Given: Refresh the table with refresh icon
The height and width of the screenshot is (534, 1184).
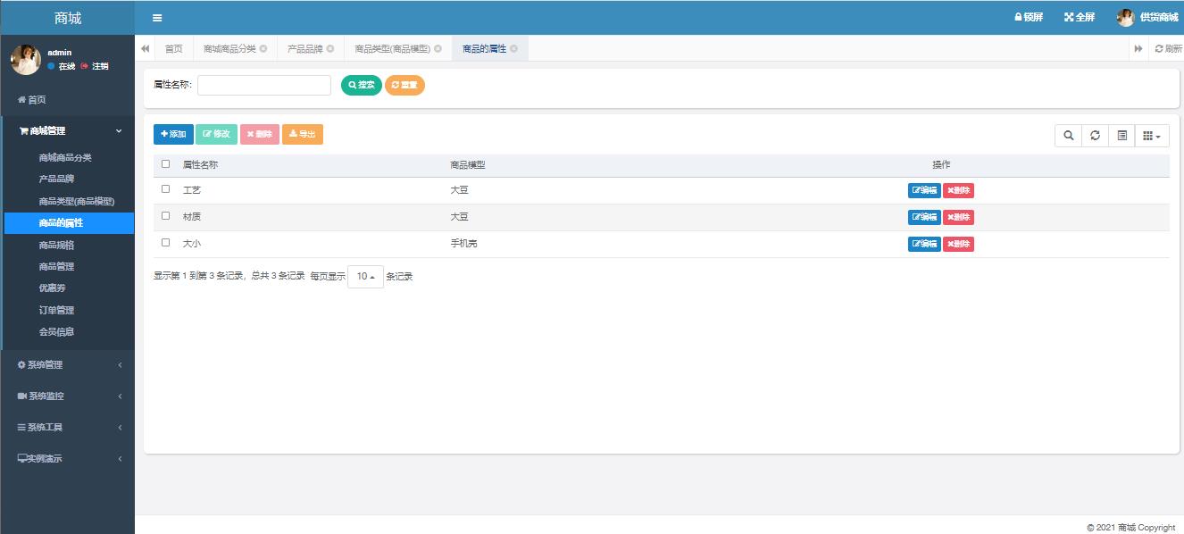Looking at the screenshot, I should pos(1095,136).
